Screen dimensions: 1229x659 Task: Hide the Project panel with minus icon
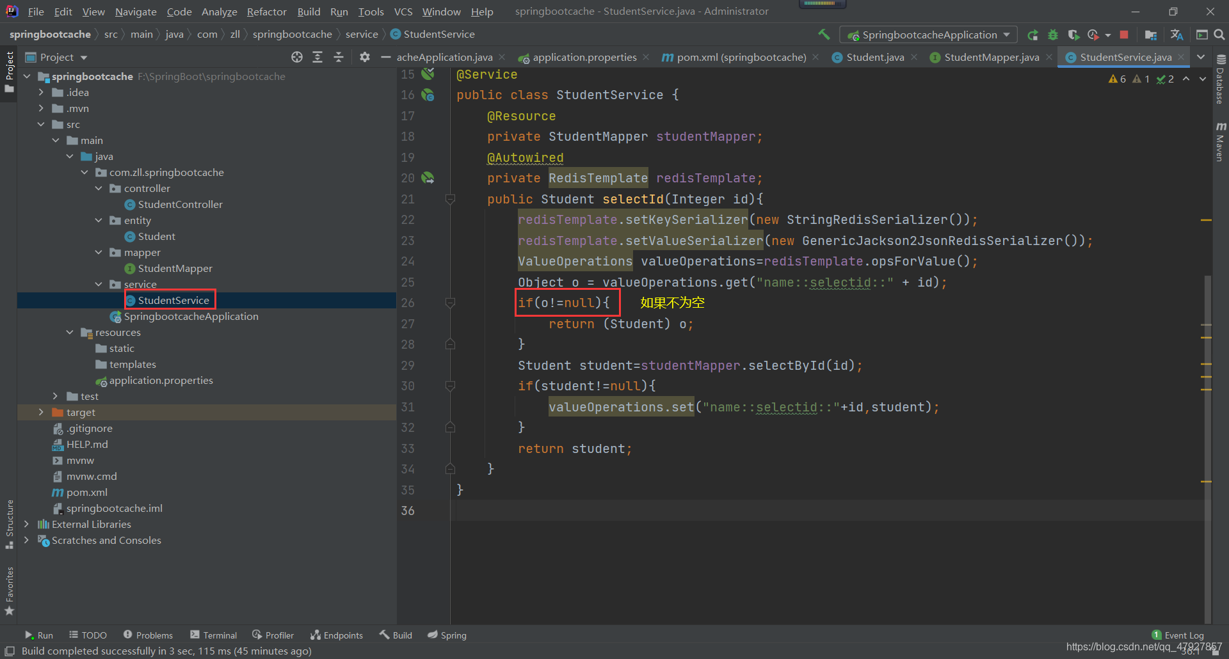(385, 57)
